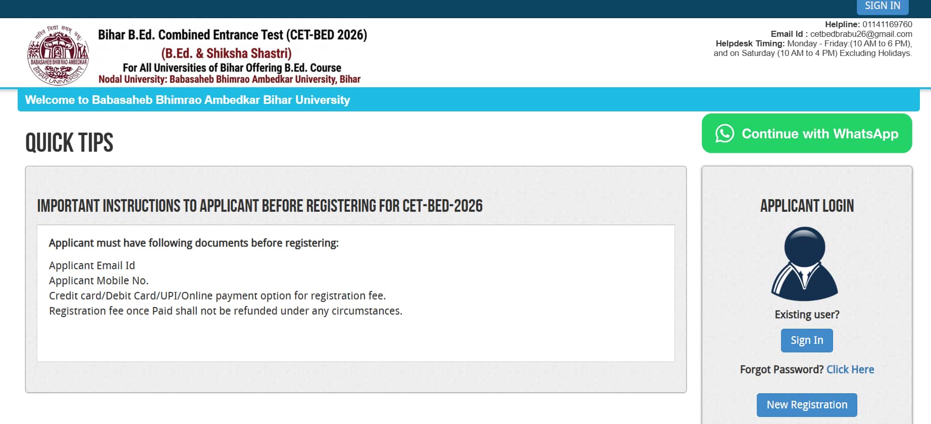Click the 'Applicant Email Id' instruction line
This screenshot has height=424, width=931.
(92, 266)
